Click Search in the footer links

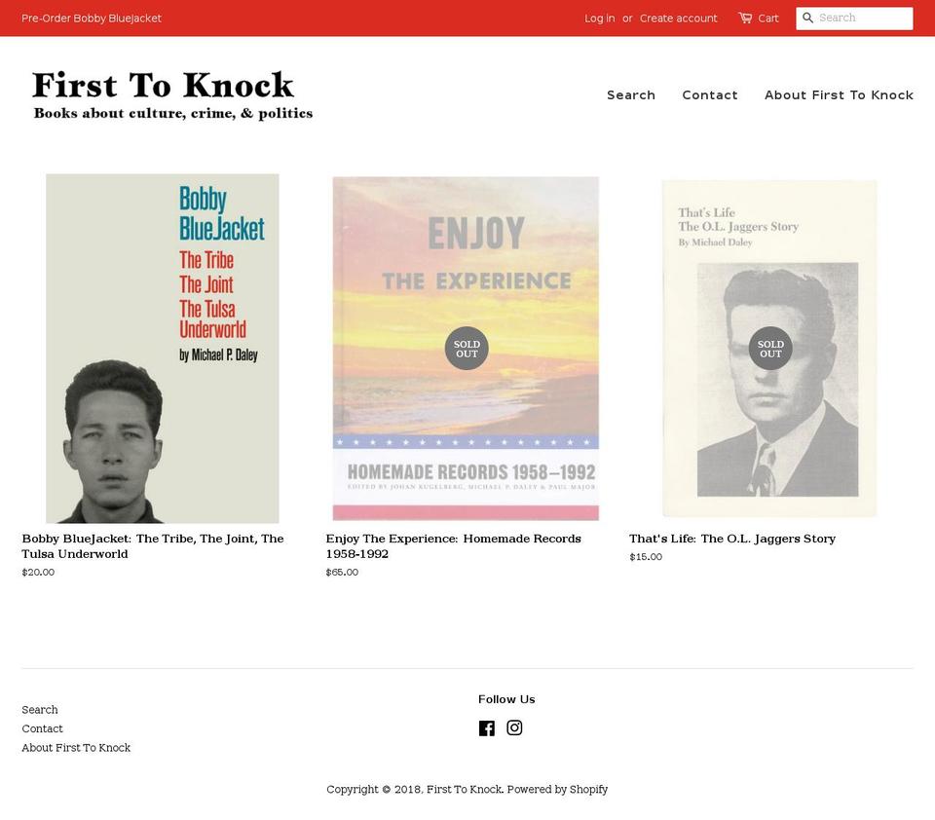click(40, 709)
